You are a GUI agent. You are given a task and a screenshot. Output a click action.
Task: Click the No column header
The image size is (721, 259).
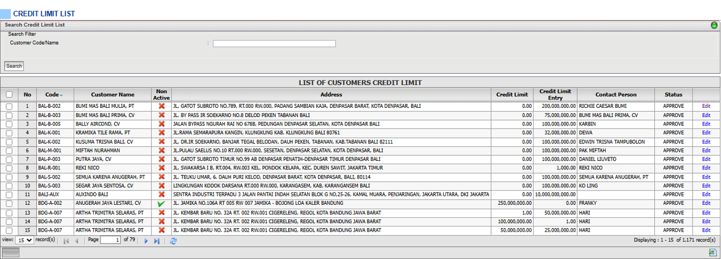pyautogui.click(x=27, y=95)
